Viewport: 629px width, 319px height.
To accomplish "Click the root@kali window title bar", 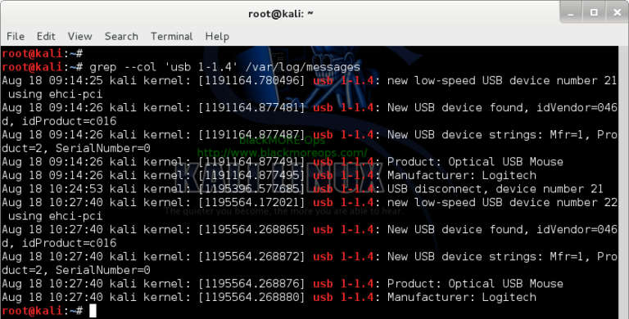I will [x=281, y=14].
